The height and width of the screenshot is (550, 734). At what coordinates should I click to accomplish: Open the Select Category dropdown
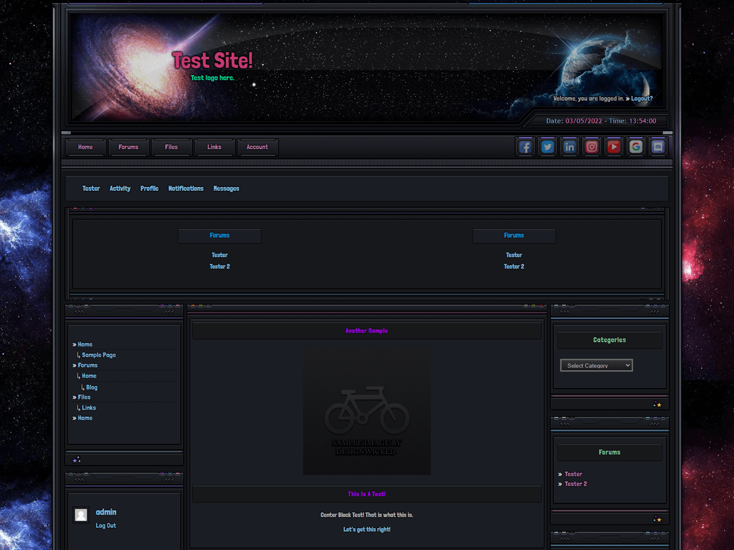tap(596, 365)
